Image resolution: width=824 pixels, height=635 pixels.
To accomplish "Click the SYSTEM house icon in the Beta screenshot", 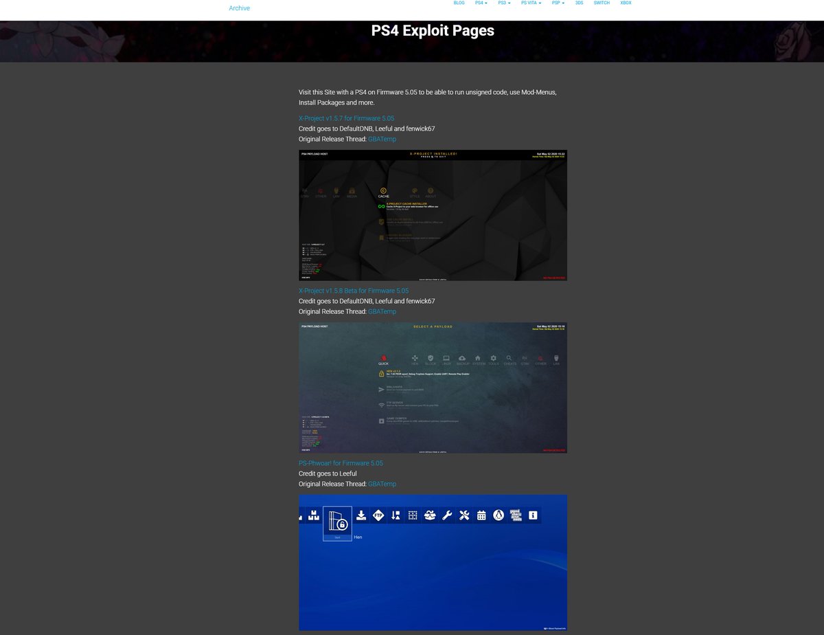I will coord(478,358).
